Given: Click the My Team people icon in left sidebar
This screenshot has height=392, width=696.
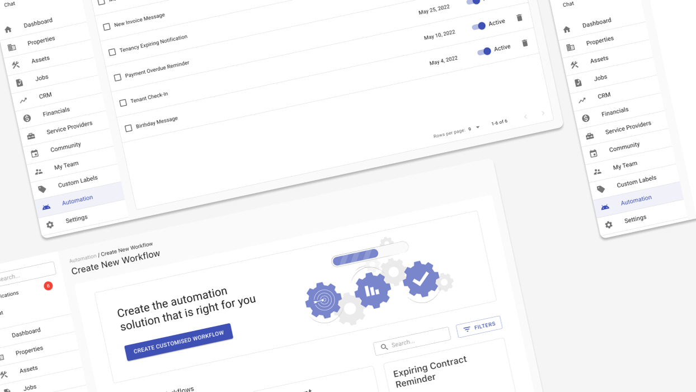Looking at the screenshot, I should (x=39, y=172).
